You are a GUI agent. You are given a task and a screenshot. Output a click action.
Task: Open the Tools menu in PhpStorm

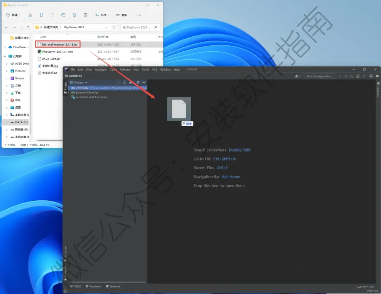click(145, 70)
